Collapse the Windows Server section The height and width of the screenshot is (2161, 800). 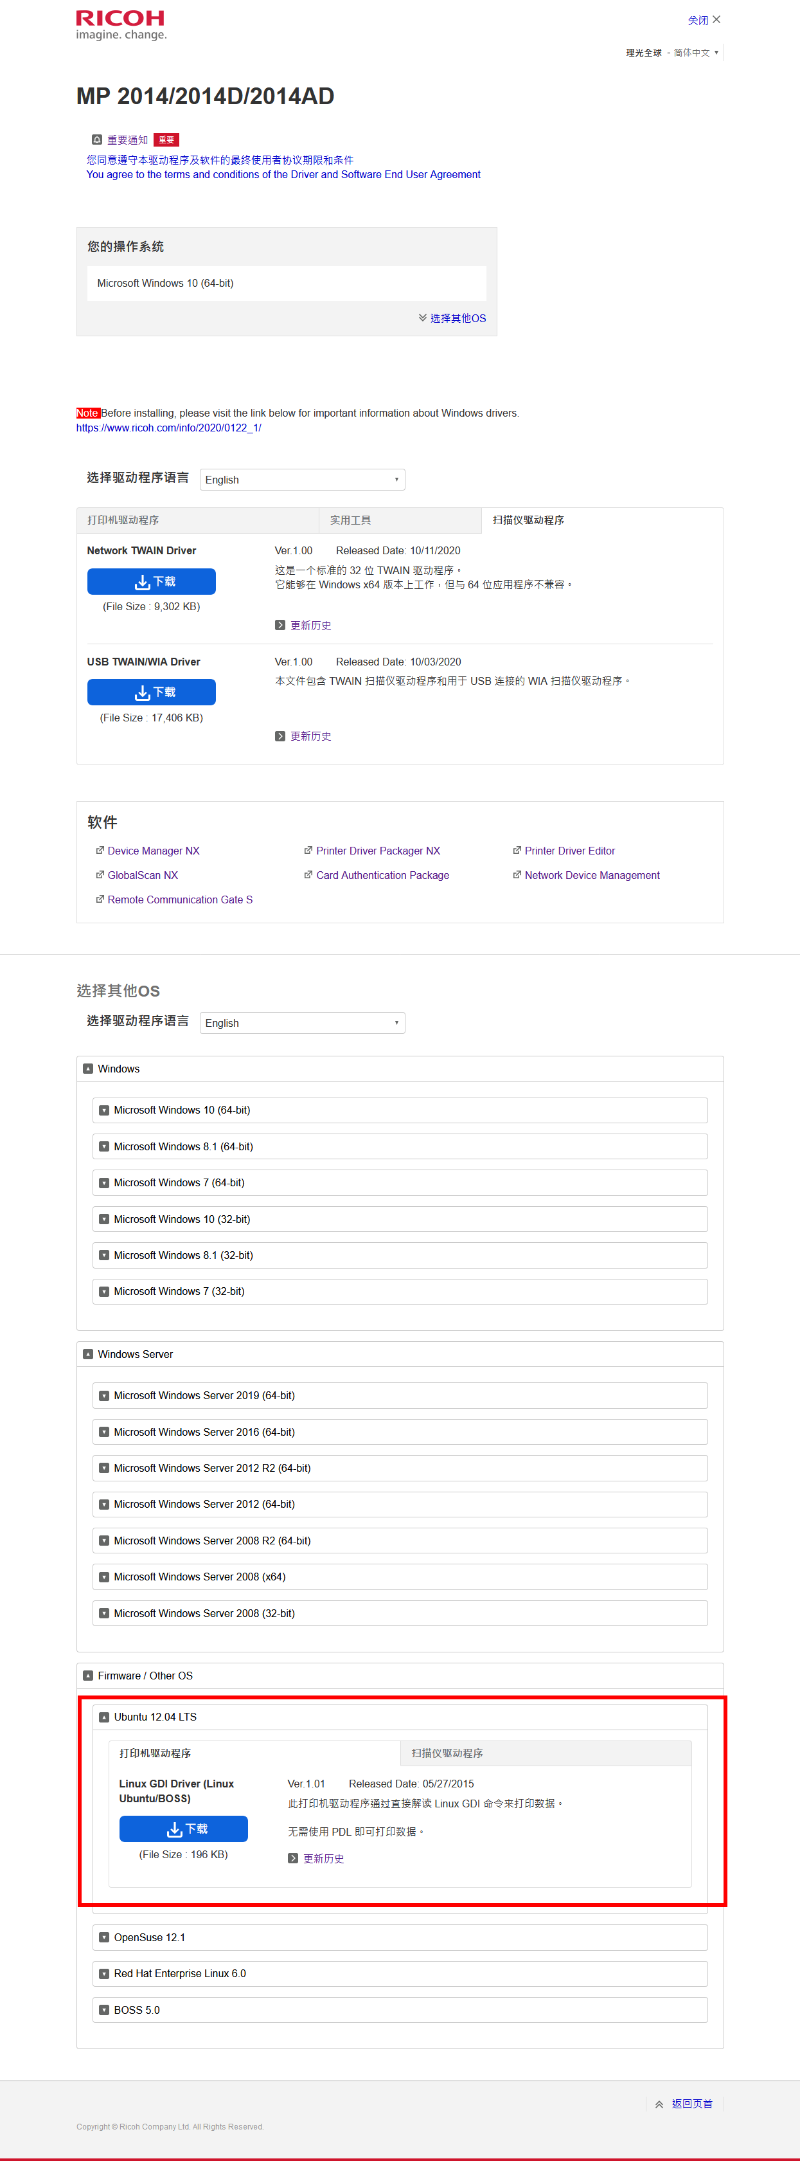(x=400, y=1354)
